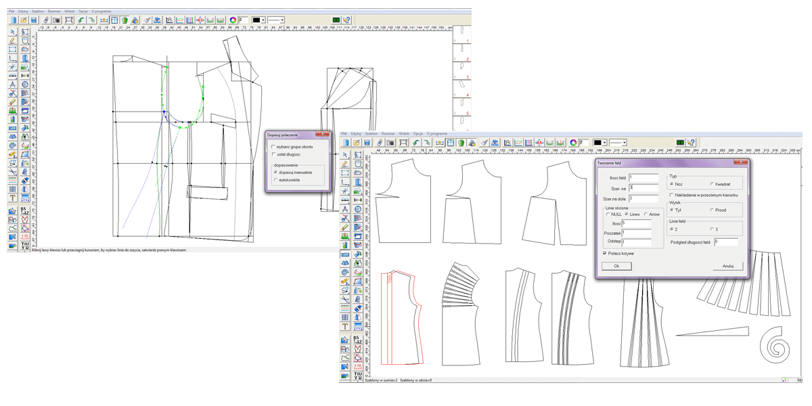Click Open folder icon in back window toolbar
The image size is (812, 406).
[24, 20]
